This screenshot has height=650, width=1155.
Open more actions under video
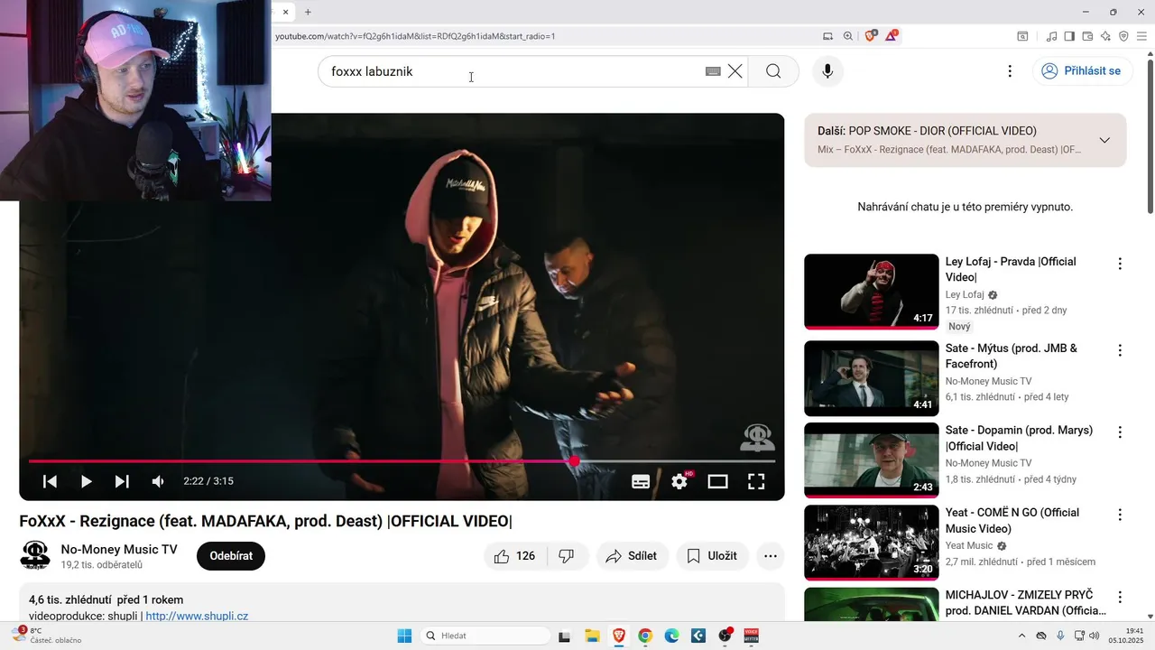click(771, 556)
